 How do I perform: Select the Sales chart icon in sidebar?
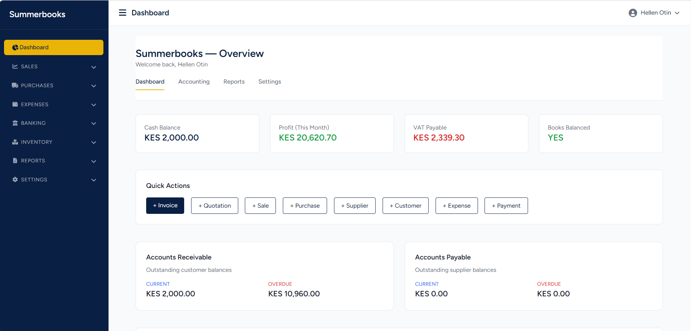pos(15,66)
